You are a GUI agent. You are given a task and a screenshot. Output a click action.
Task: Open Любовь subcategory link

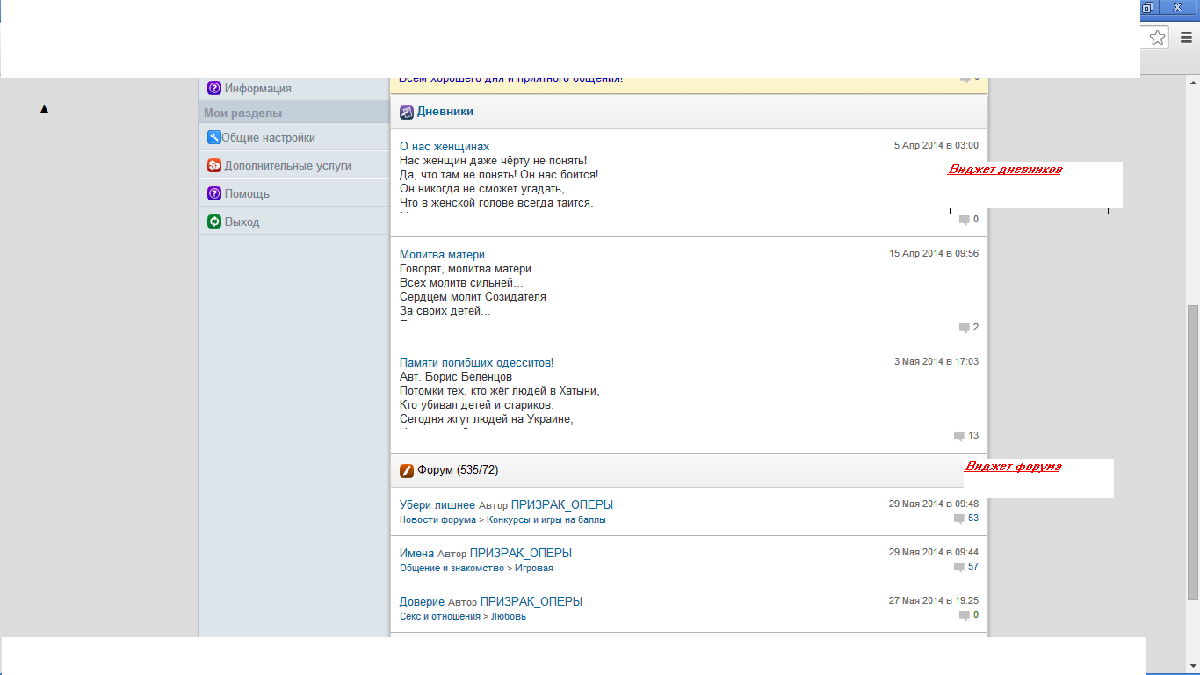tap(509, 616)
